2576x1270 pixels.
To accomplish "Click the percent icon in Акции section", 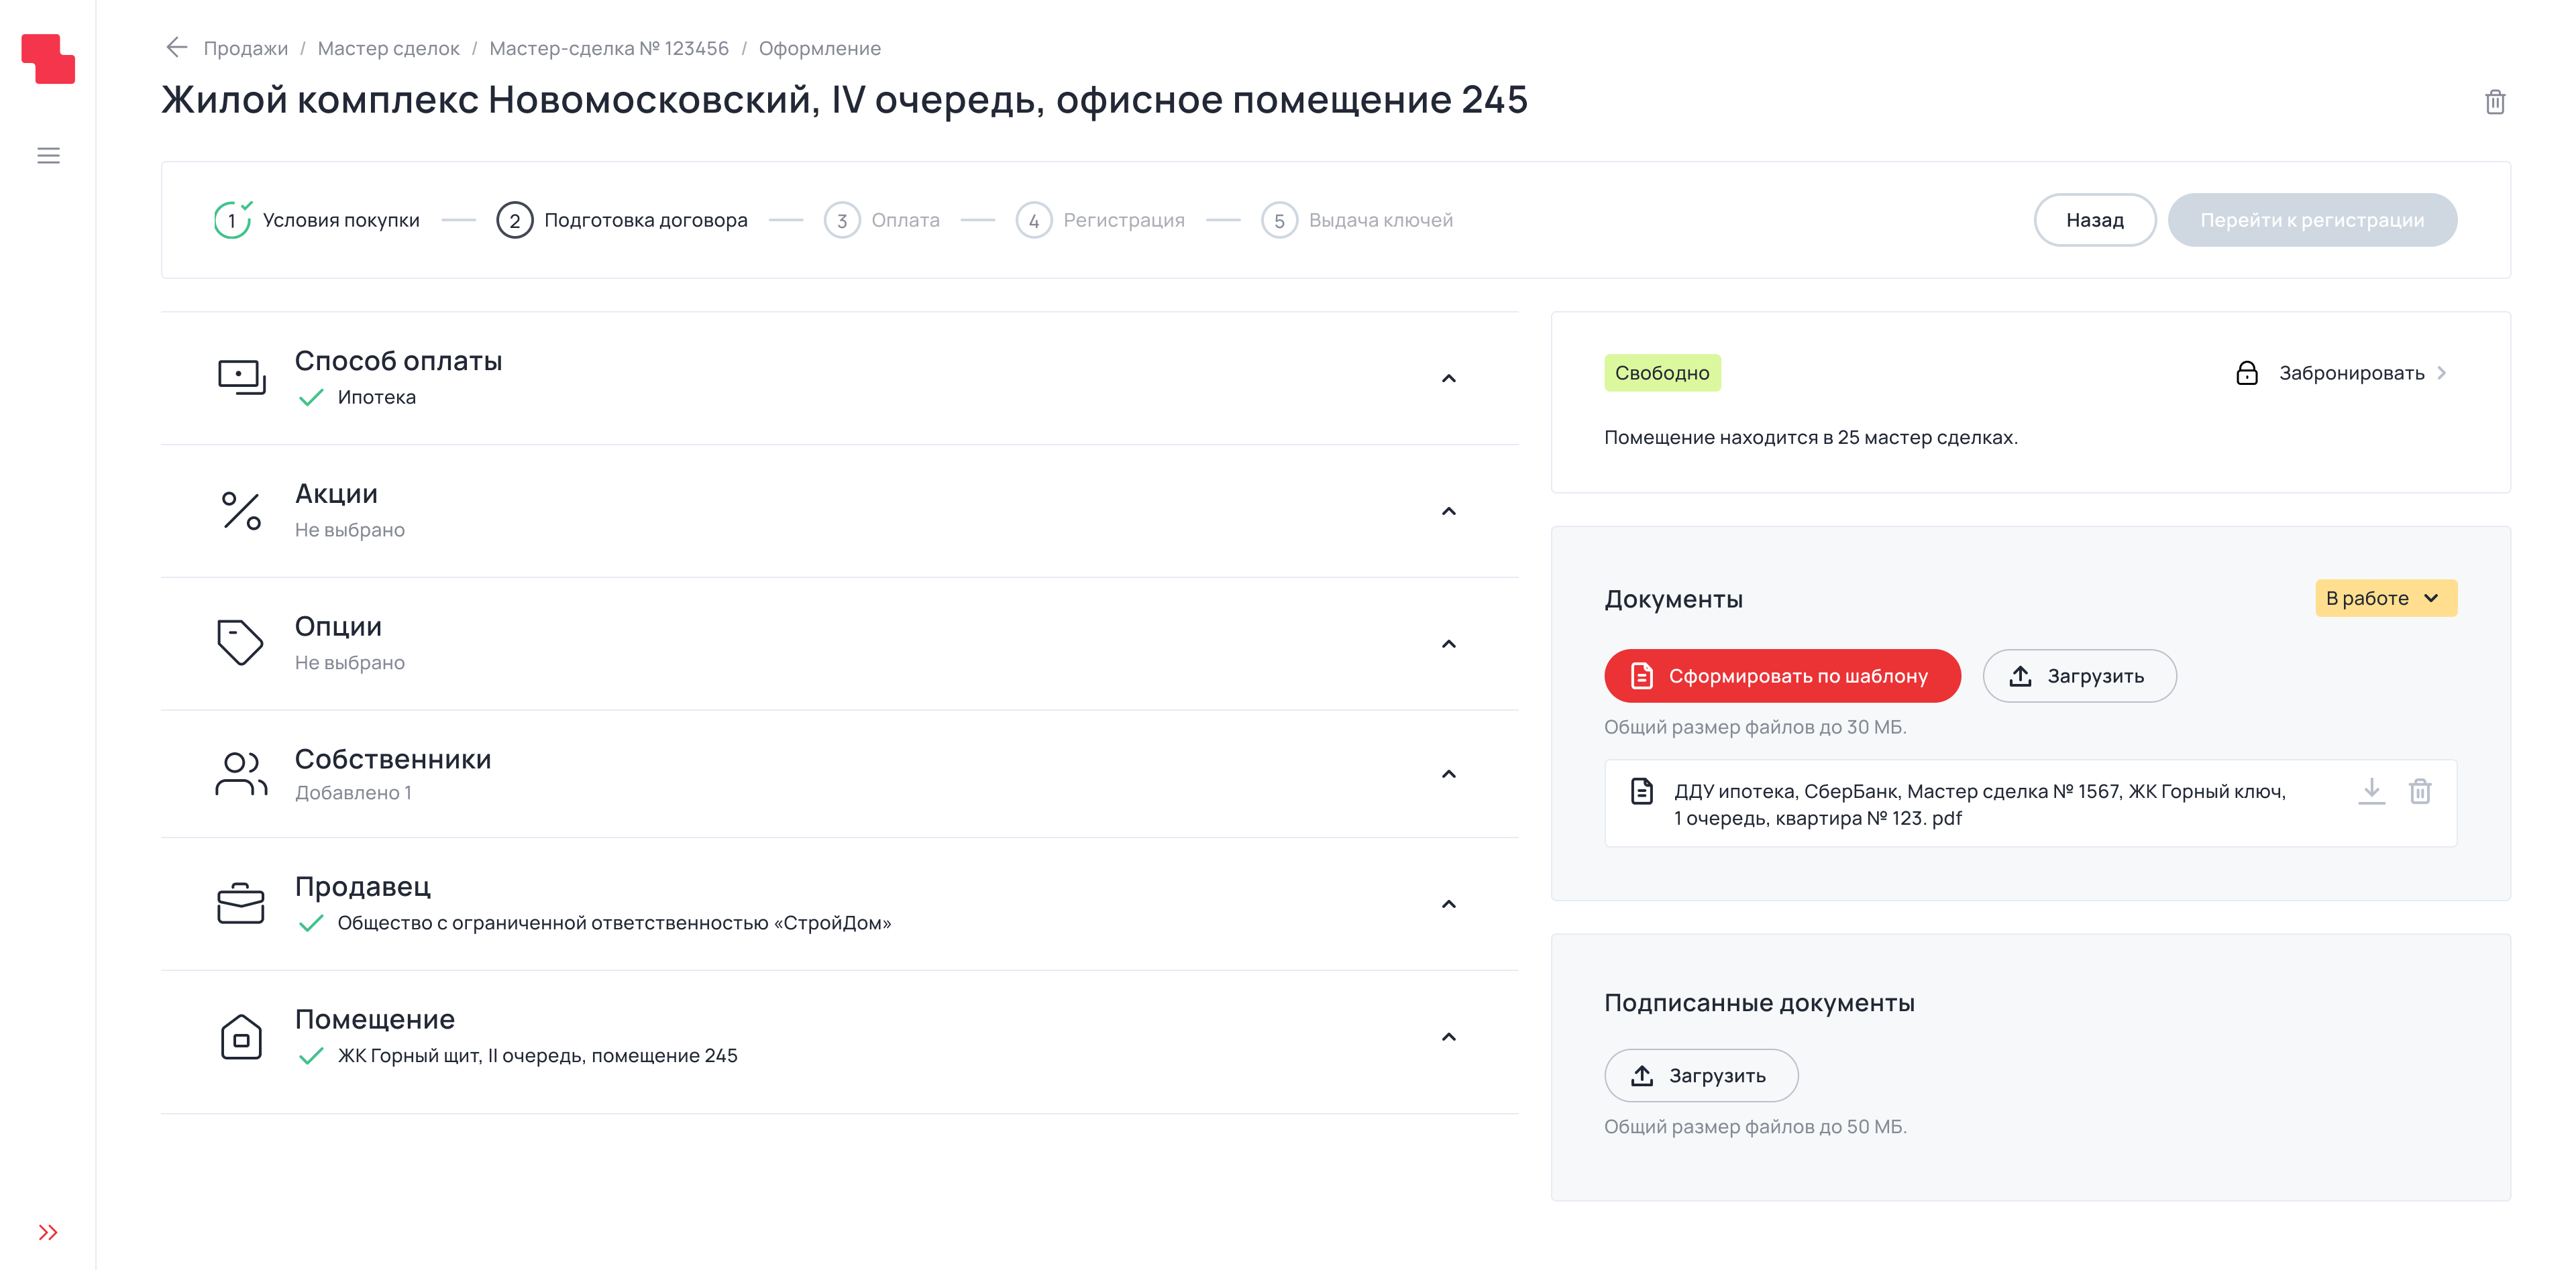I will [x=240, y=510].
